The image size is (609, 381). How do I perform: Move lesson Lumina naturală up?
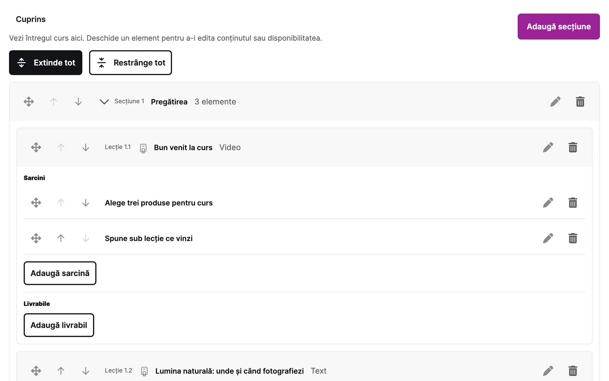coord(61,371)
